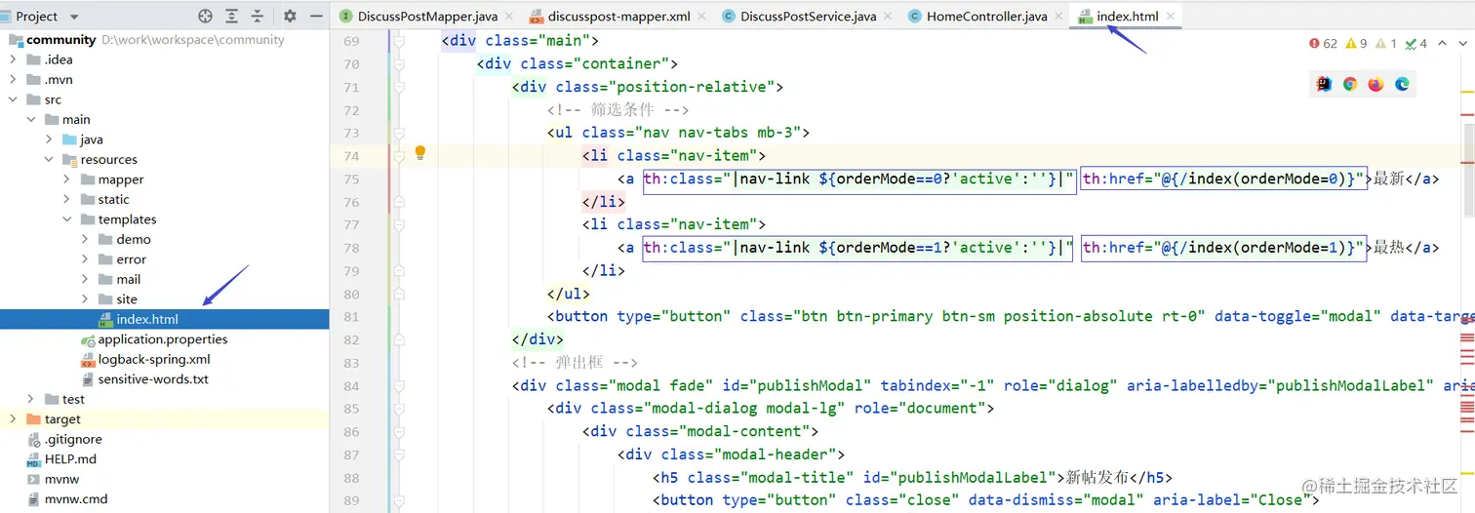Collapse the src folder chevron
The image size is (1475, 513).
point(13,99)
